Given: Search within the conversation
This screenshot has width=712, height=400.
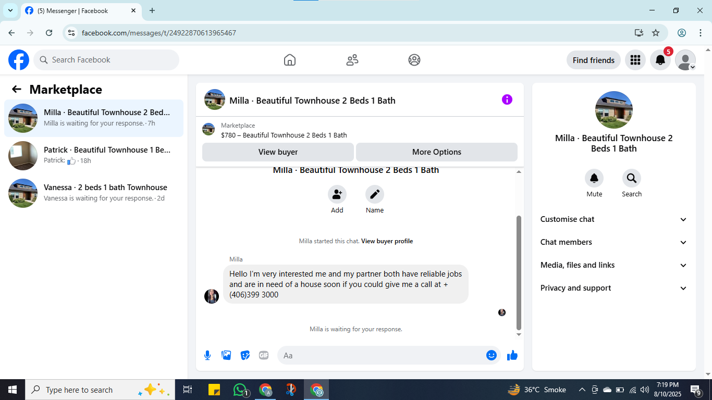Looking at the screenshot, I should click(632, 179).
